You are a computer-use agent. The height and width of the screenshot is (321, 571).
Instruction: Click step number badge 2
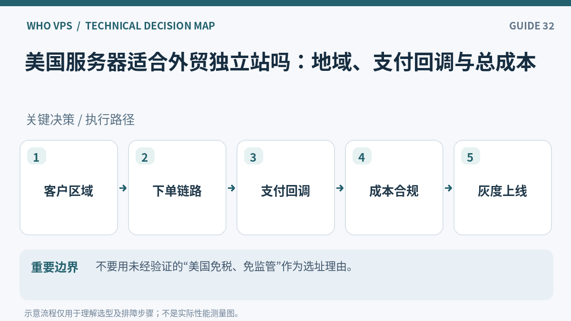(145, 156)
